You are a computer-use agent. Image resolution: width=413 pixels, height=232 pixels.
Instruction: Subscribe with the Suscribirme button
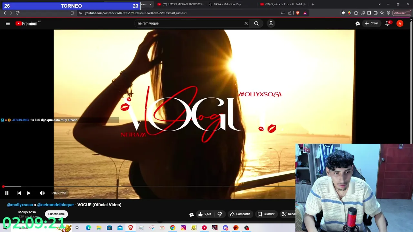[x=56, y=214]
